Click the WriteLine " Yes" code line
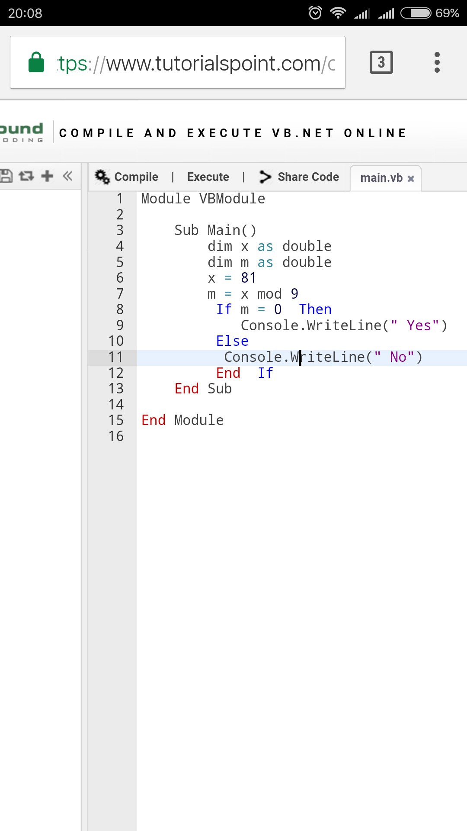 (x=344, y=325)
